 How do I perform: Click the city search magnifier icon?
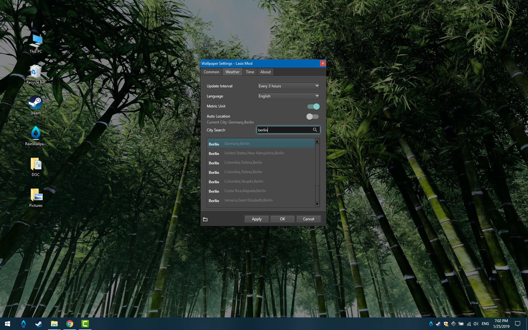tap(315, 130)
